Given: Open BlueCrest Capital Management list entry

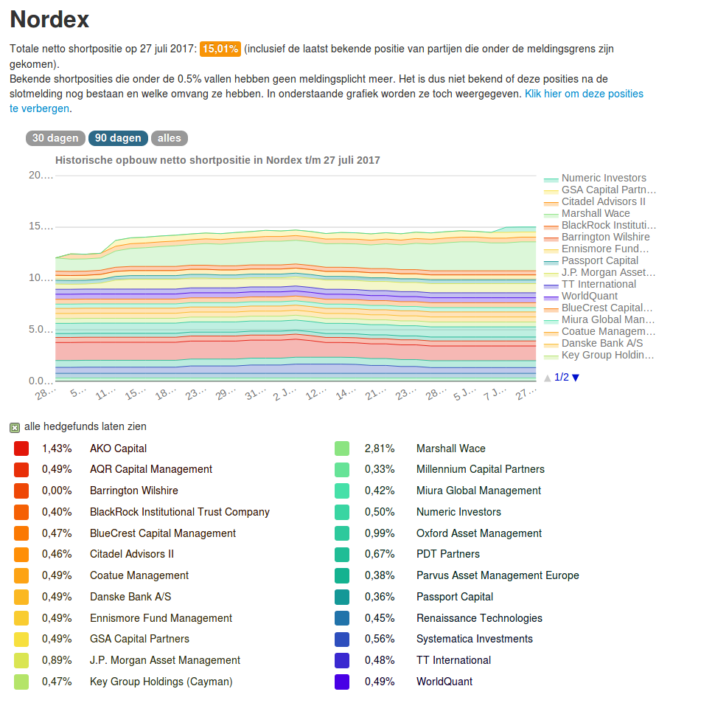Looking at the screenshot, I should point(163,533).
